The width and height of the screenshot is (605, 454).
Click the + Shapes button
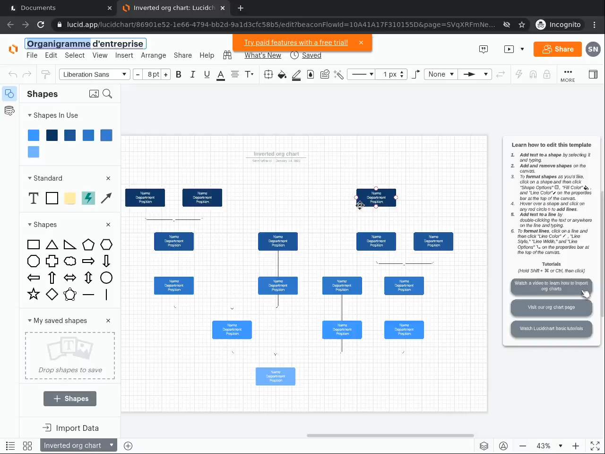tap(70, 399)
